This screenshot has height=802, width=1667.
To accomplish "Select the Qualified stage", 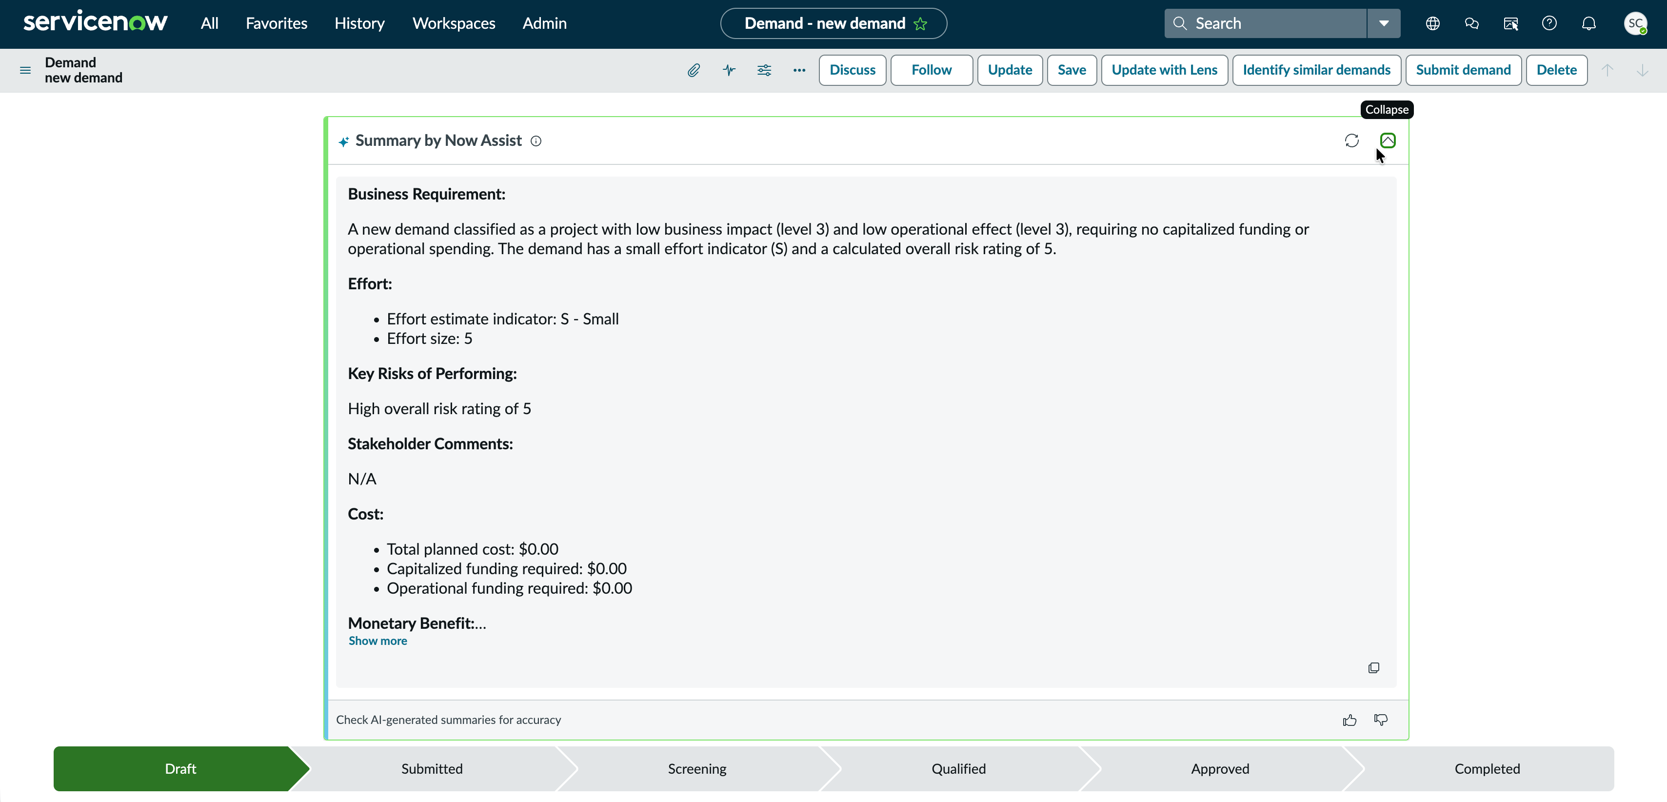I will click(958, 769).
